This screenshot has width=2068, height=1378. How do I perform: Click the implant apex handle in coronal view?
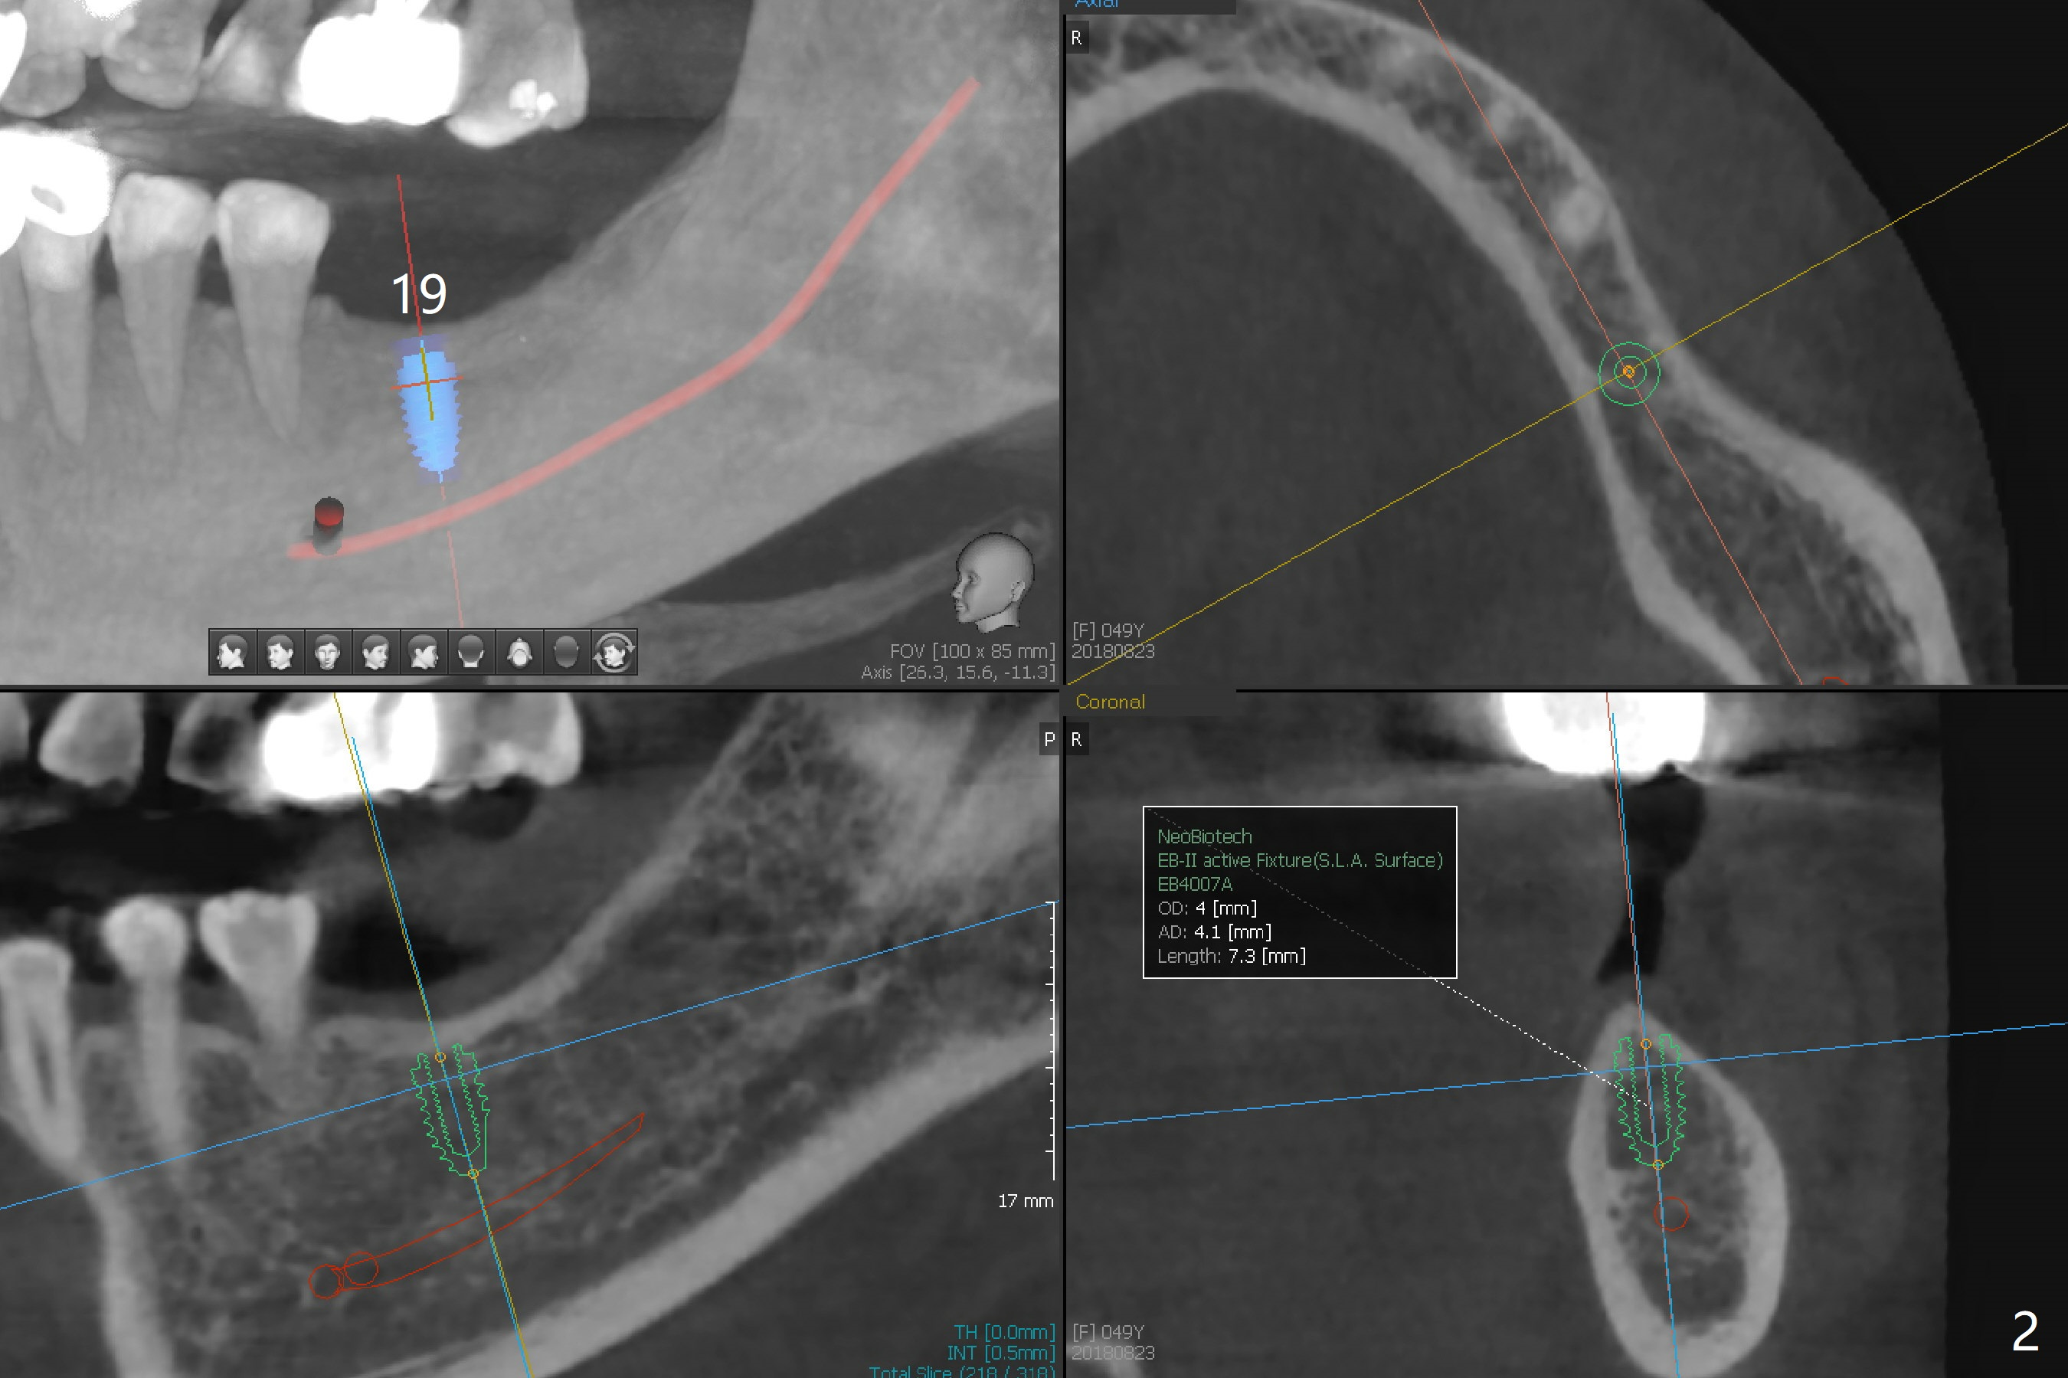point(1657,1164)
